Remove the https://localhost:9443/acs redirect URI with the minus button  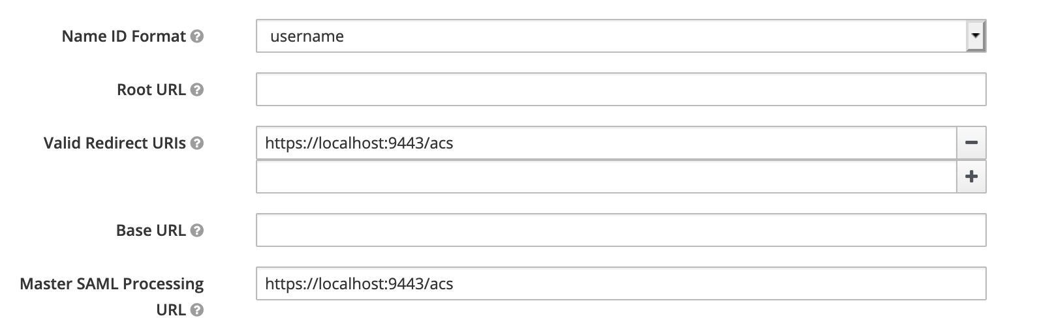point(971,143)
